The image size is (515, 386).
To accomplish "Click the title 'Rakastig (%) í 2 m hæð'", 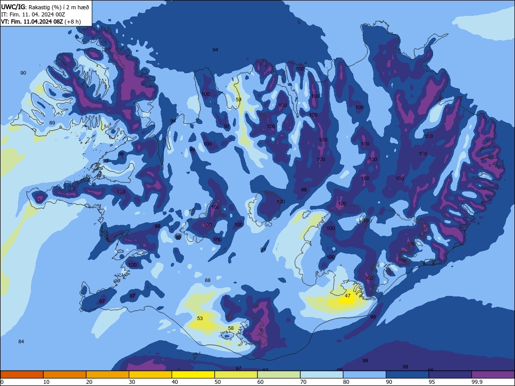I will click(x=59, y=7).
